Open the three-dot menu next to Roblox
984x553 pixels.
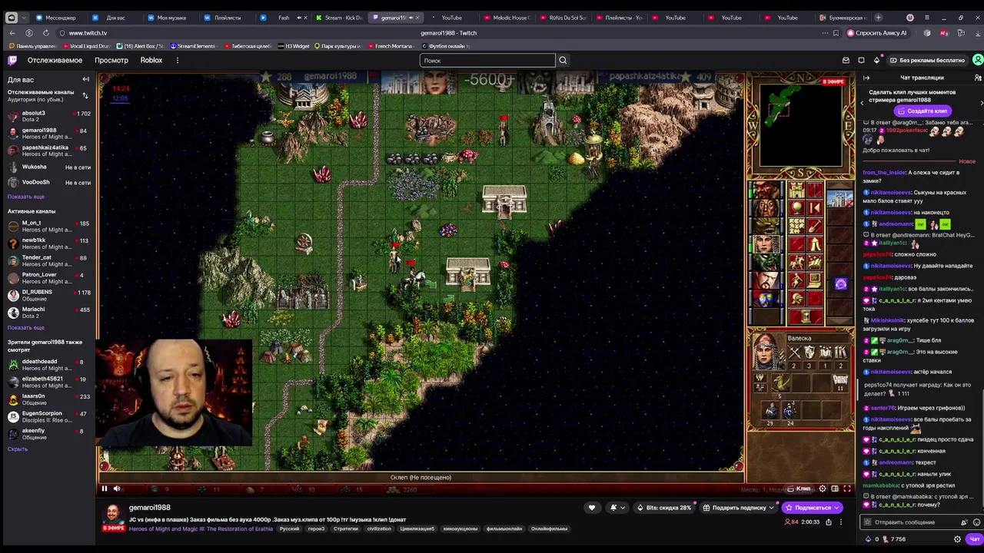point(177,60)
